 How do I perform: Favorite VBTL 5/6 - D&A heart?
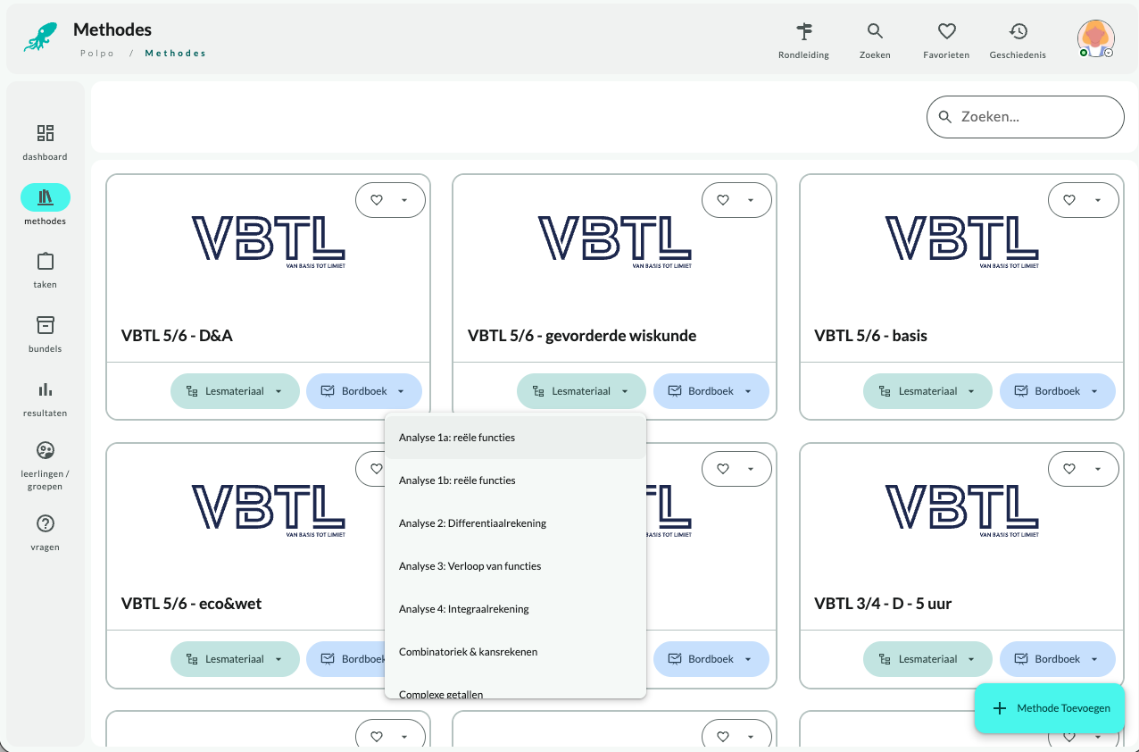pyautogui.click(x=376, y=200)
